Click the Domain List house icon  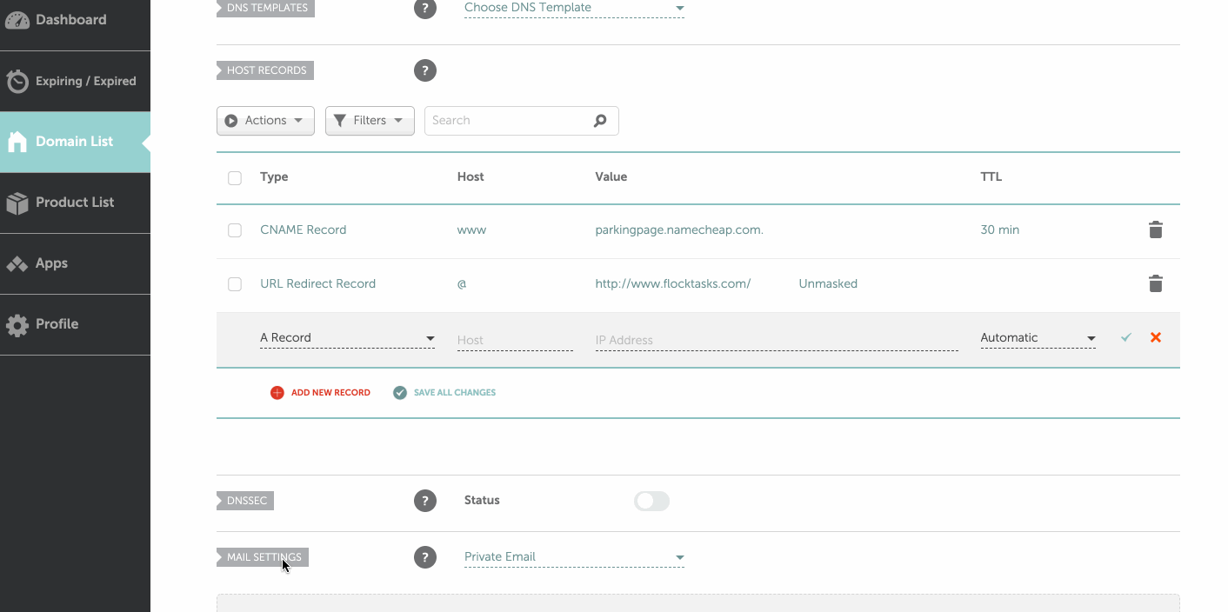tap(17, 142)
